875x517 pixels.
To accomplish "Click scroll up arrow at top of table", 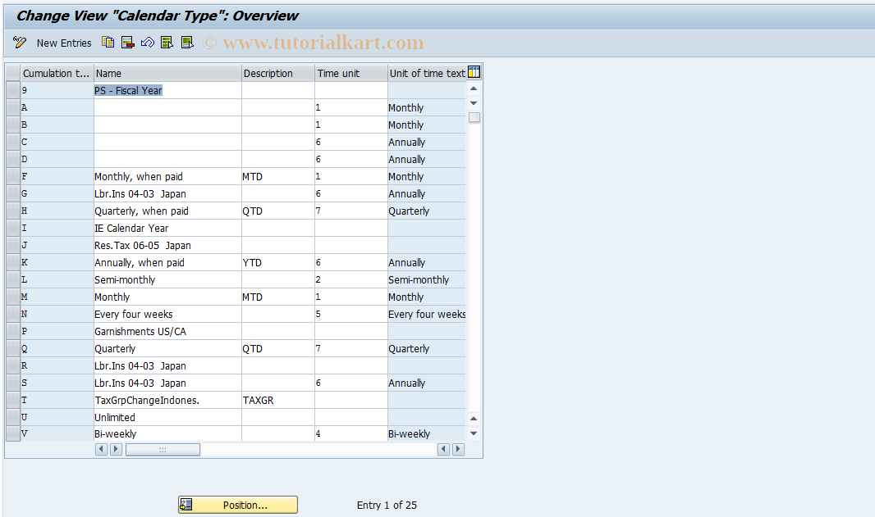I will tap(474, 88).
